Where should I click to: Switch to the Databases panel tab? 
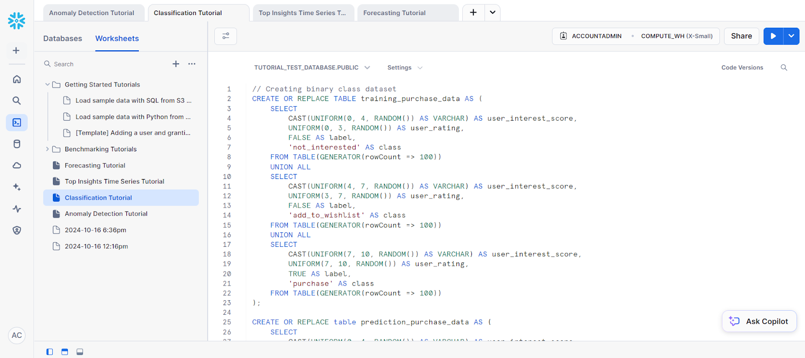click(62, 39)
